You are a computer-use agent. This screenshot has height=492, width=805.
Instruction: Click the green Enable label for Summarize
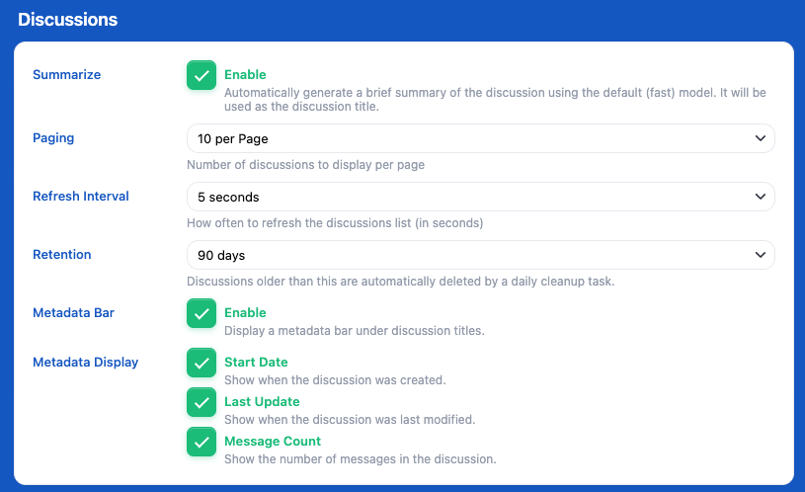click(245, 74)
